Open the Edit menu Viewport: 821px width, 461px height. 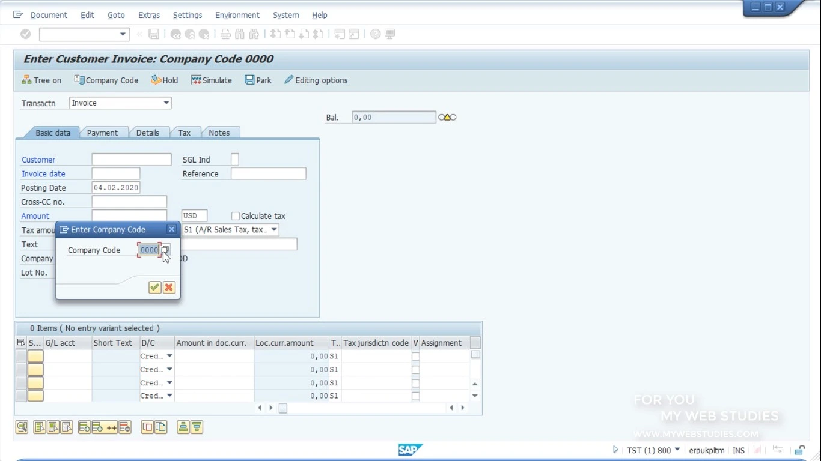click(87, 15)
